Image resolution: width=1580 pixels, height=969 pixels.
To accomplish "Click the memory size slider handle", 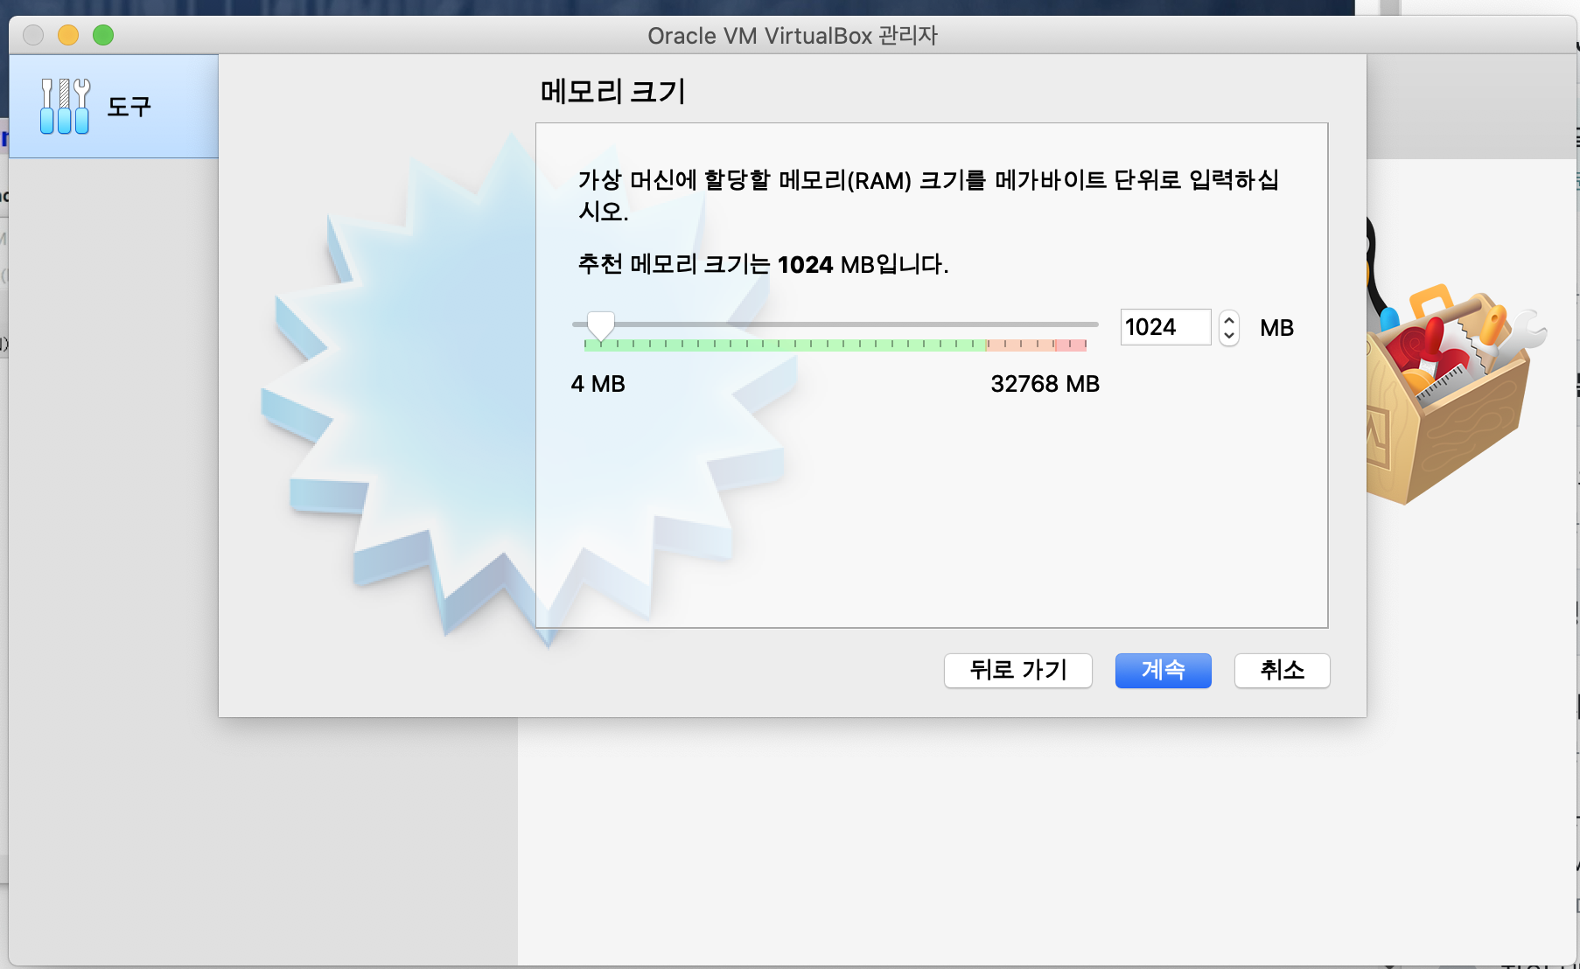I will (600, 326).
